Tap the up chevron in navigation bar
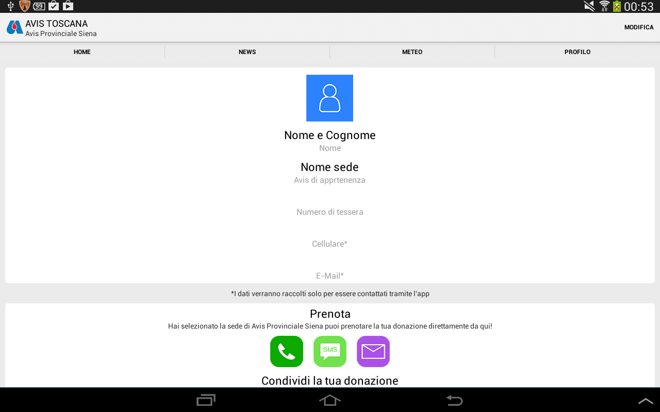The image size is (660, 412). coord(646,401)
